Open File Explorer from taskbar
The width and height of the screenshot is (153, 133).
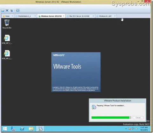tap(31, 129)
